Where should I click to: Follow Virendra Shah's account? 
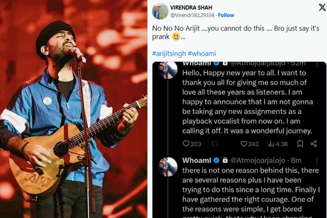coord(226,15)
